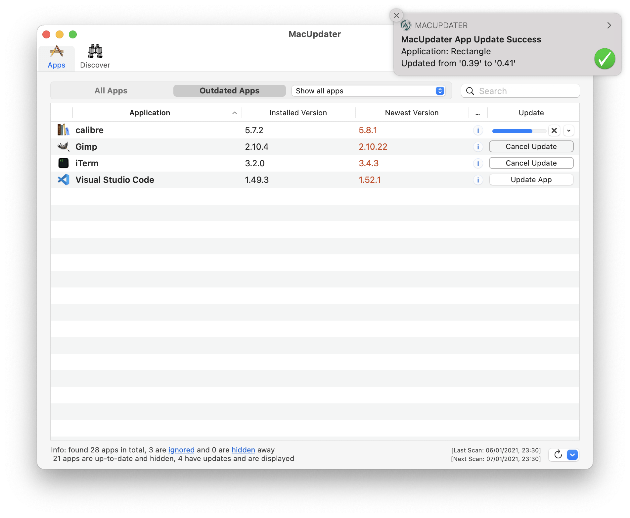
Task: Expand the notification with the chevron
Action: tap(609, 26)
